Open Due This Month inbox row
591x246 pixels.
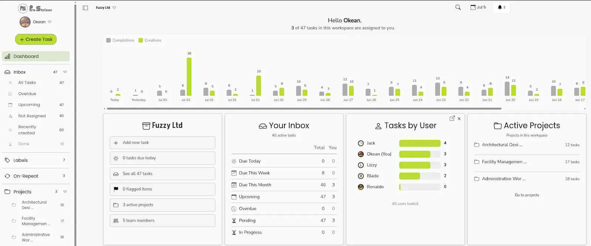(x=284, y=185)
